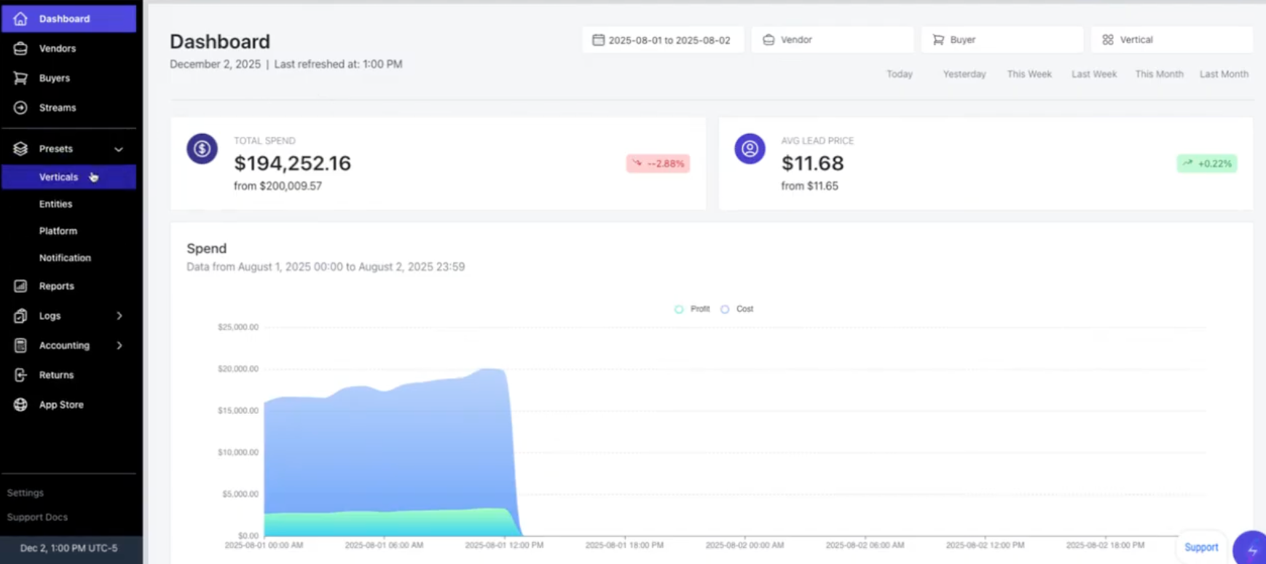
Task: Click the 2025-08-01 12:00 PM axis label
Action: (504, 545)
